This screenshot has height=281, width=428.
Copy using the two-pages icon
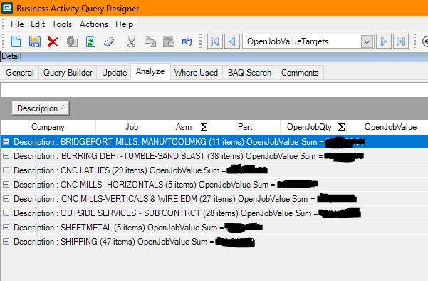pyautogui.click(x=150, y=42)
